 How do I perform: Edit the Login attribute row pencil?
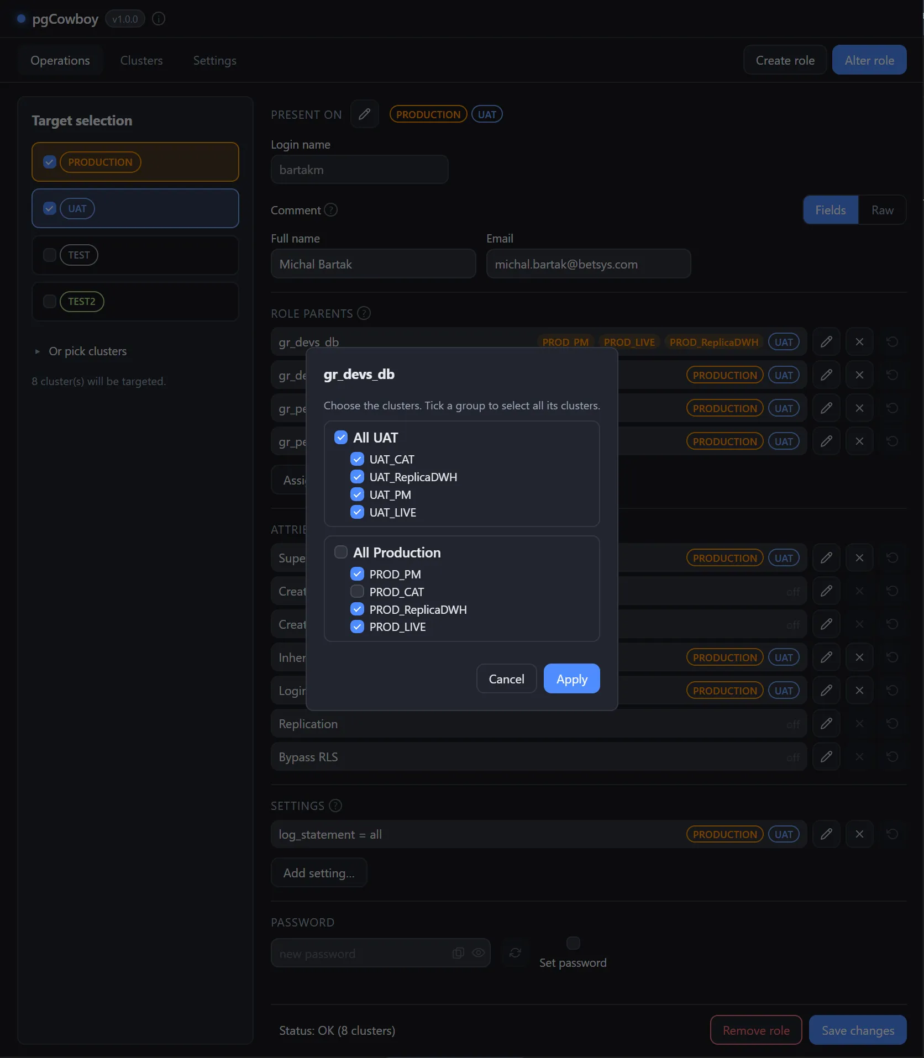826,690
